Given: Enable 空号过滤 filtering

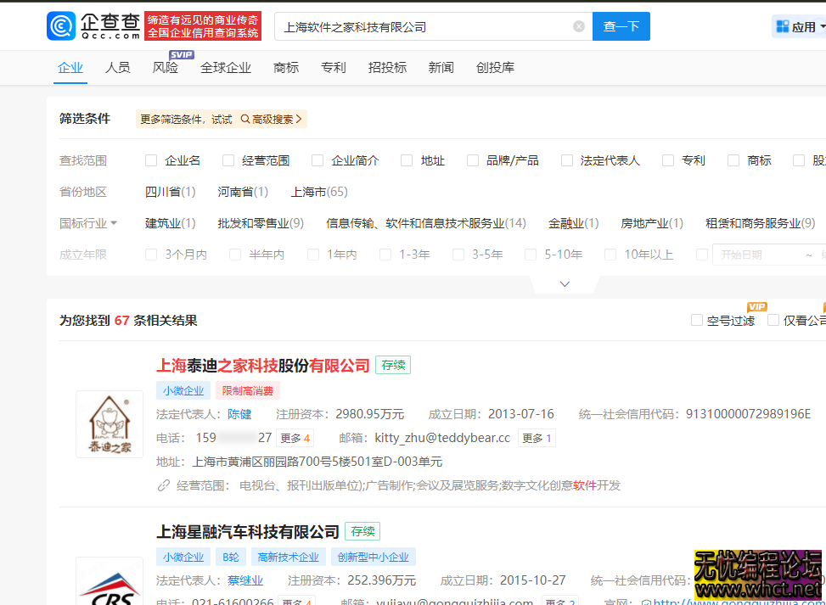Looking at the screenshot, I should [697, 319].
